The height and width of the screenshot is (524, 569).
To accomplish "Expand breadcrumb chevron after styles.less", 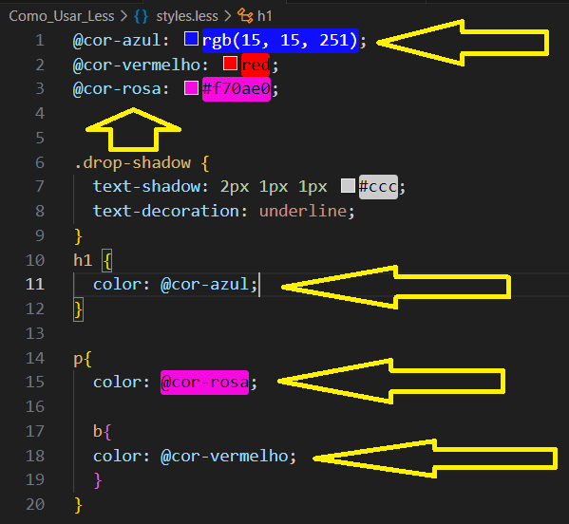I will tap(228, 16).
